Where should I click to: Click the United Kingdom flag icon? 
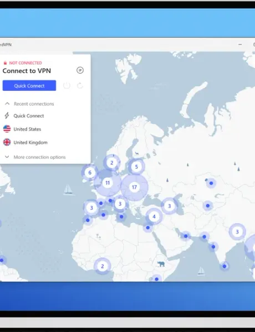click(x=7, y=142)
